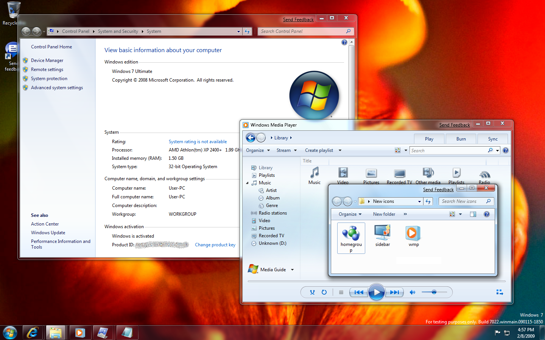
Task: Open the Other media library icon
Action: tap(428, 176)
